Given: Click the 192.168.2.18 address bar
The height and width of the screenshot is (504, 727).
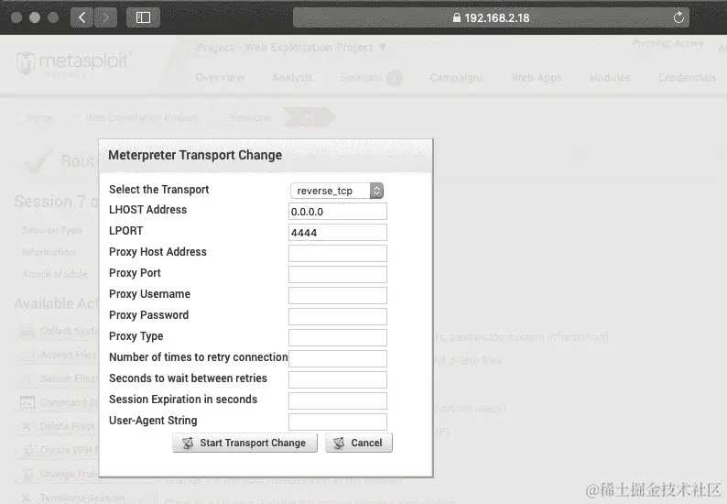Looking at the screenshot, I should 491,17.
